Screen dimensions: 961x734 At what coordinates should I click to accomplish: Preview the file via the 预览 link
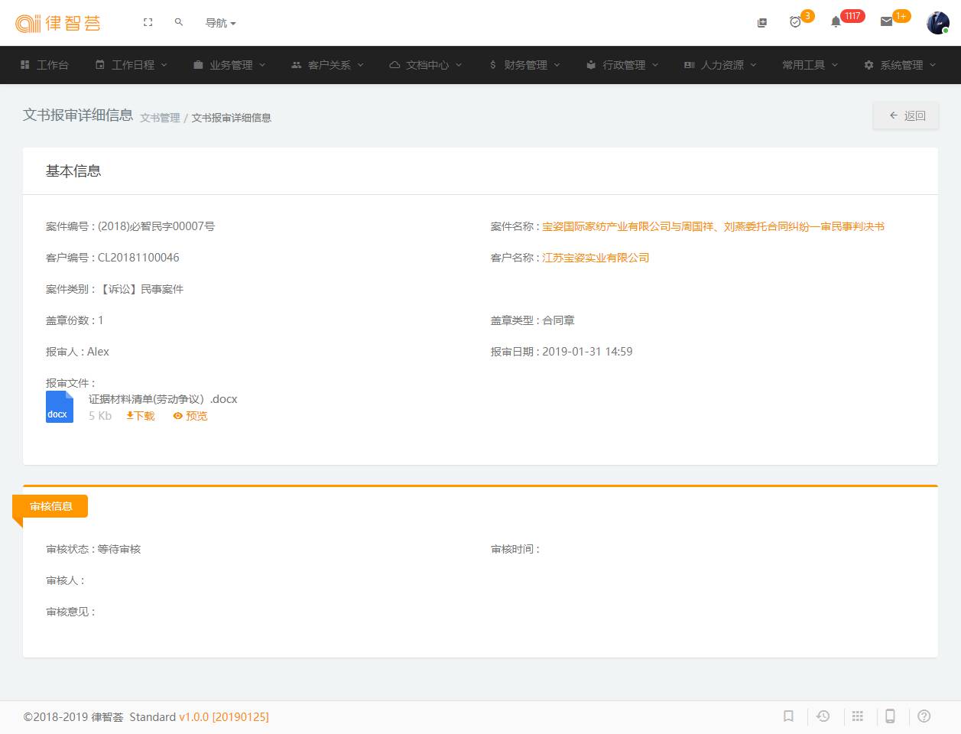tap(190, 415)
